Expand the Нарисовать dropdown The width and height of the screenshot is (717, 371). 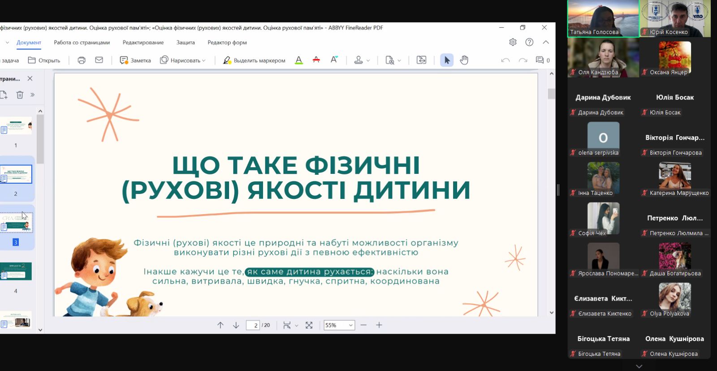pyautogui.click(x=204, y=60)
